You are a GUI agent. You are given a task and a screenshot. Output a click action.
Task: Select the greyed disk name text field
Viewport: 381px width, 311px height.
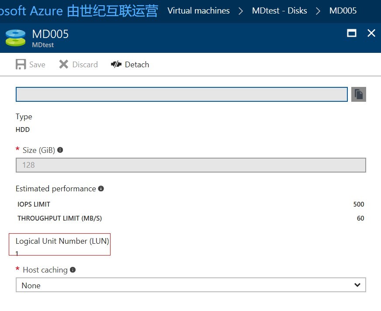point(181,94)
